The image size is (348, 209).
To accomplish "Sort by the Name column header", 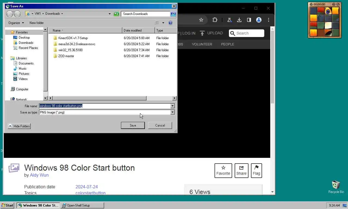I will [x=85, y=30].
